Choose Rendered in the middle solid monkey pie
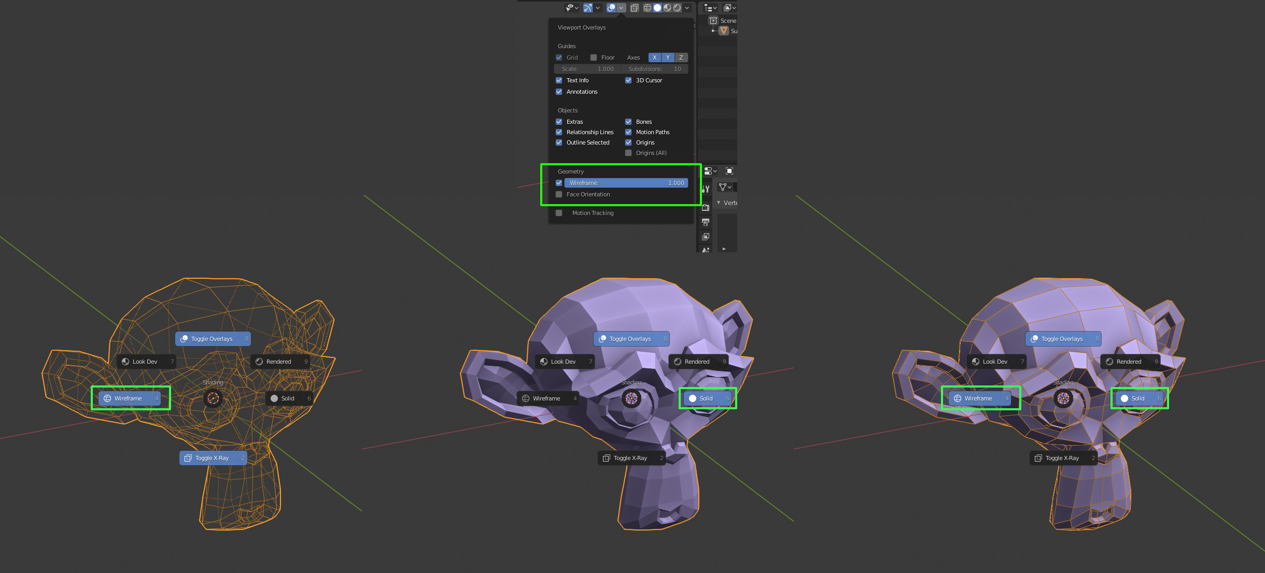 [x=698, y=362]
